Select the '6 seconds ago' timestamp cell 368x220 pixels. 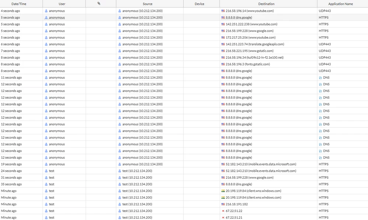pos(10,44)
